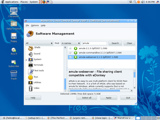160x120 pixels.
Task: Click the System category icon
Action: (31, 60)
